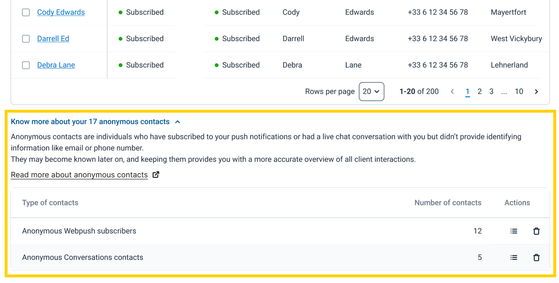Open Read more about anonymous contacts link
559x283 pixels.
click(79, 175)
